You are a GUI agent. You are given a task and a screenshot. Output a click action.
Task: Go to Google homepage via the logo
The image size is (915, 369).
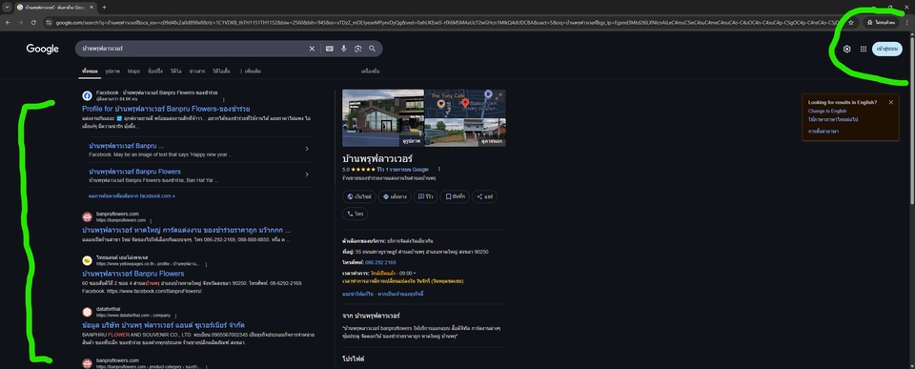coord(42,49)
